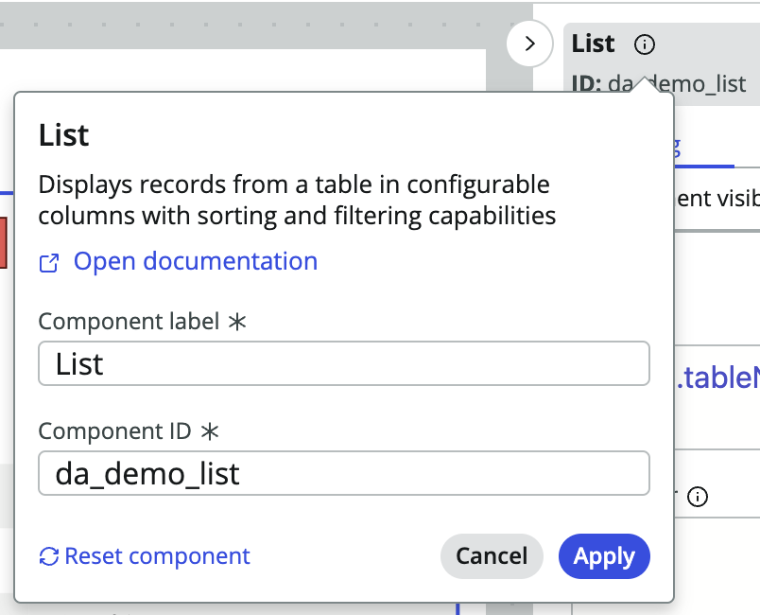This screenshot has width=760, height=615.
Task: Click the circular arrows reset icon
Action: coord(49,556)
